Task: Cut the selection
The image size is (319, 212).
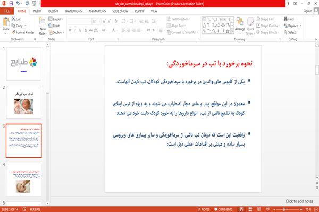Action: coord(16,19)
